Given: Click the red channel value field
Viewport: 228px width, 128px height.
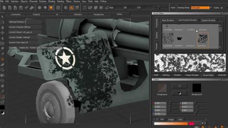Looking at the screenshot, I should pyautogui.click(x=160, y=103).
